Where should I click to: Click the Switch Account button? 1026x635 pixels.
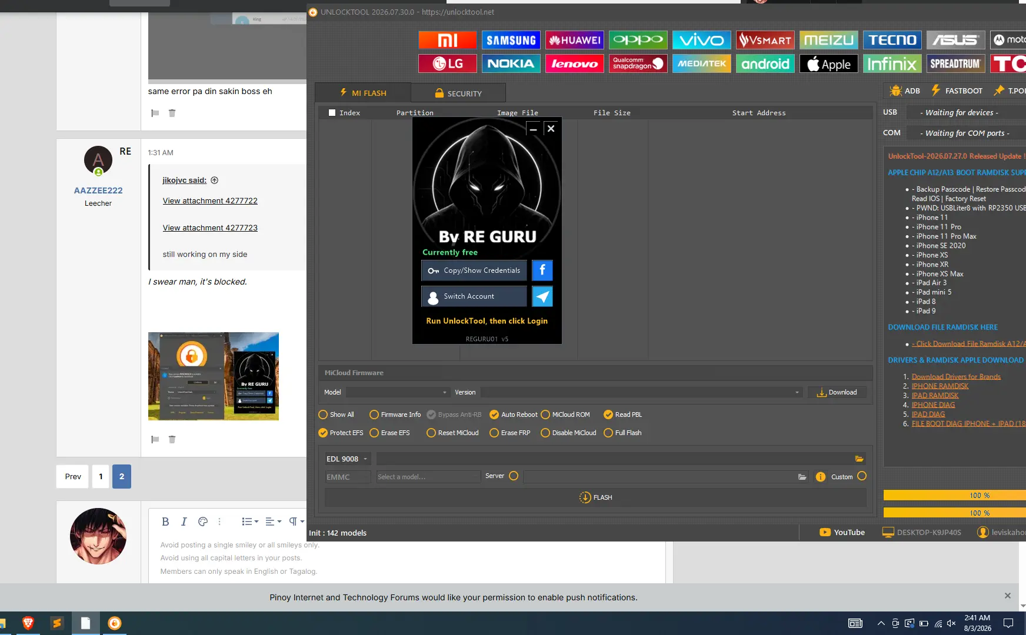[x=474, y=296]
